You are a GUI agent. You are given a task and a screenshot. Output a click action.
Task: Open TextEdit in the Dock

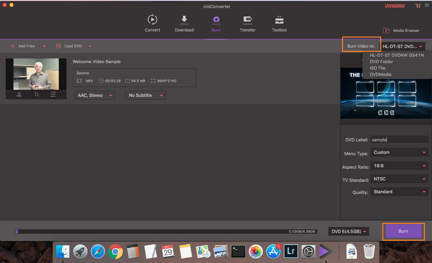pyautogui.click(x=150, y=251)
